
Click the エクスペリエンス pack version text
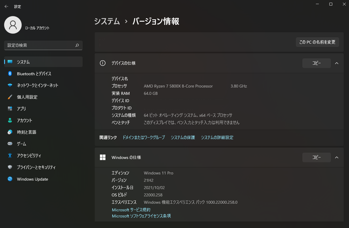190,203
